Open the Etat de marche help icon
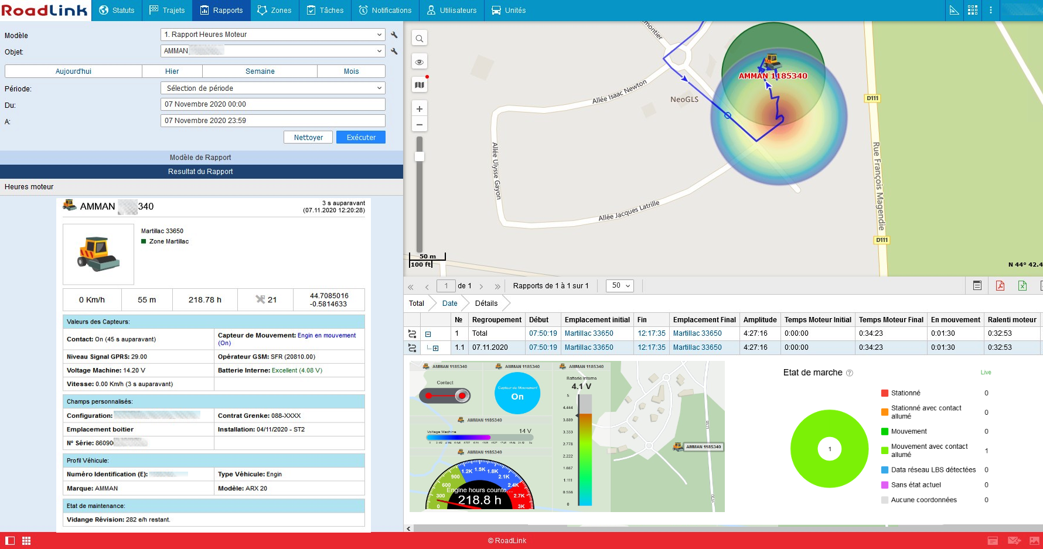 (x=850, y=373)
